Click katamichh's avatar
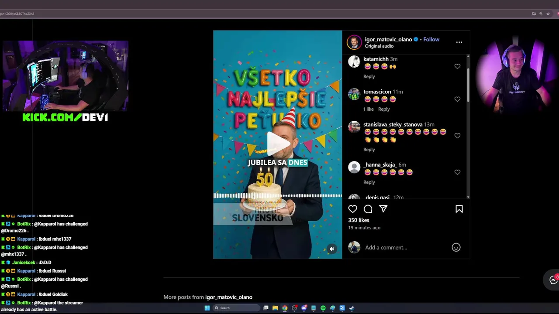The image size is (559, 314). tap(354, 62)
